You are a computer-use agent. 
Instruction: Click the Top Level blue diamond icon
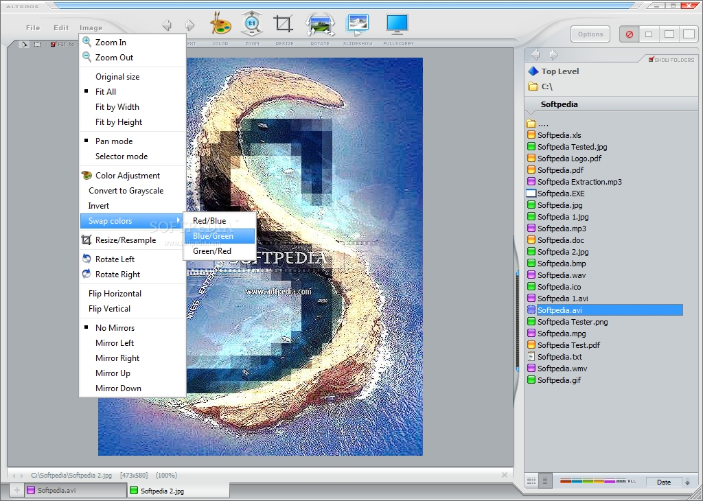[x=533, y=71]
